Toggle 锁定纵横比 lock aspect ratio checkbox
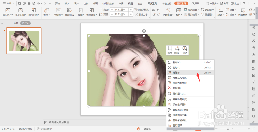This screenshot has width=258, height=132. pyautogui.click(x=135, y=10)
